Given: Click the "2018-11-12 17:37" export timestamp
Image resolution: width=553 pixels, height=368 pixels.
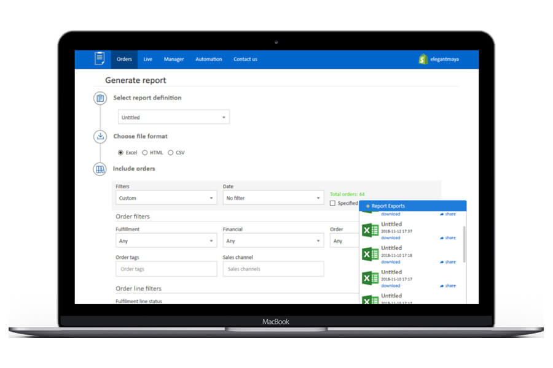Looking at the screenshot, I should click(x=396, y=231).
